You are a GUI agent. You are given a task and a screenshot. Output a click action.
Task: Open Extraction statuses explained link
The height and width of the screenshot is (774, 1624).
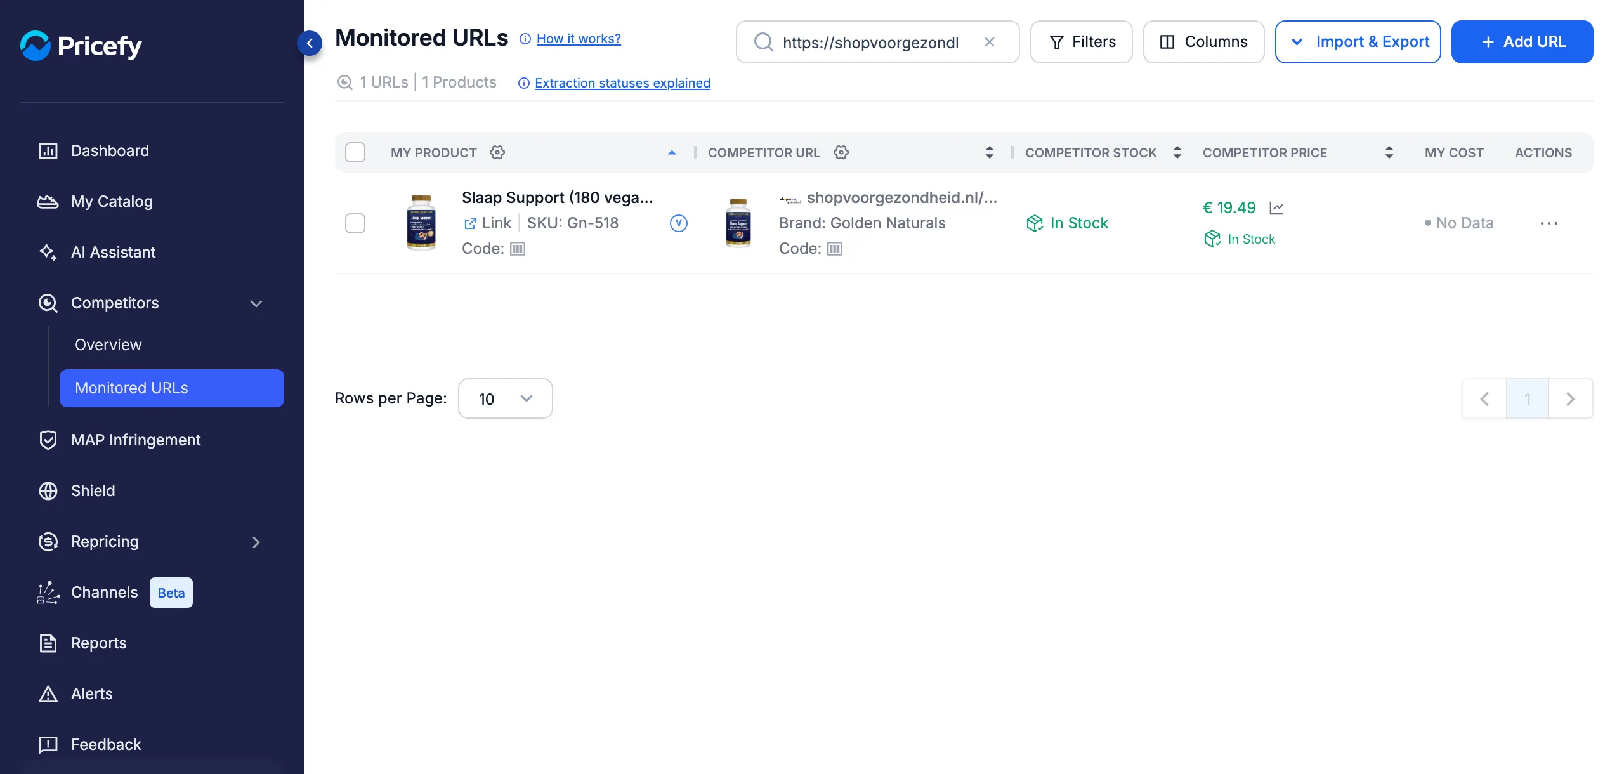[x=622, y=83]
